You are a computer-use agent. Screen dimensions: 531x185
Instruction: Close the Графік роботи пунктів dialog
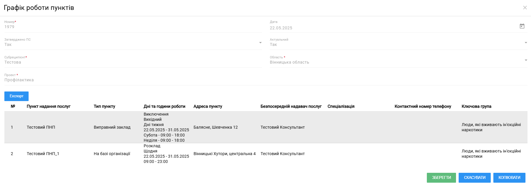click(x=525, y=8)
